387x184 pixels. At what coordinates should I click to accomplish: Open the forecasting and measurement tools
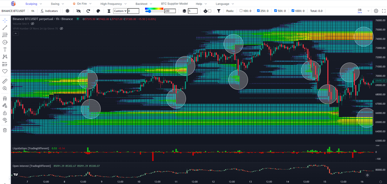[5, 64]
